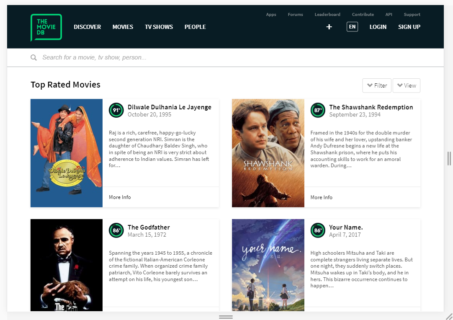
Task: Click the 87% rating badge for Shawshank Redemption
Action: [318, 110]
